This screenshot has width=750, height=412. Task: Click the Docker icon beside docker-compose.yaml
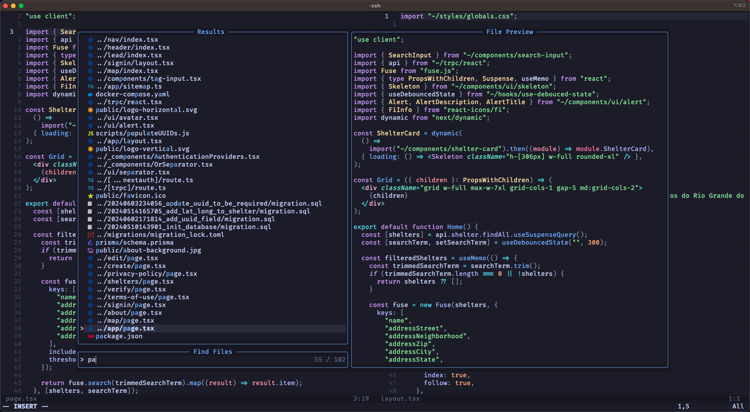point(90,94)
